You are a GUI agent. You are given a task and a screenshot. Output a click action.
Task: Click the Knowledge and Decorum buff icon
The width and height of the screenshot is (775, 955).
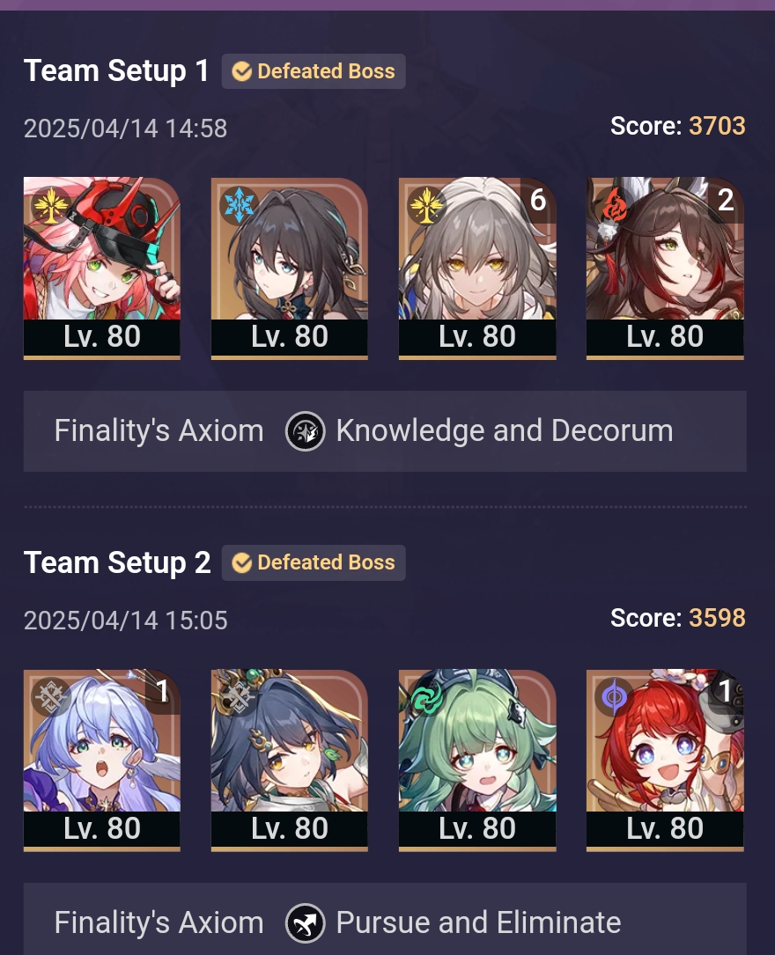tap(306, 431)
